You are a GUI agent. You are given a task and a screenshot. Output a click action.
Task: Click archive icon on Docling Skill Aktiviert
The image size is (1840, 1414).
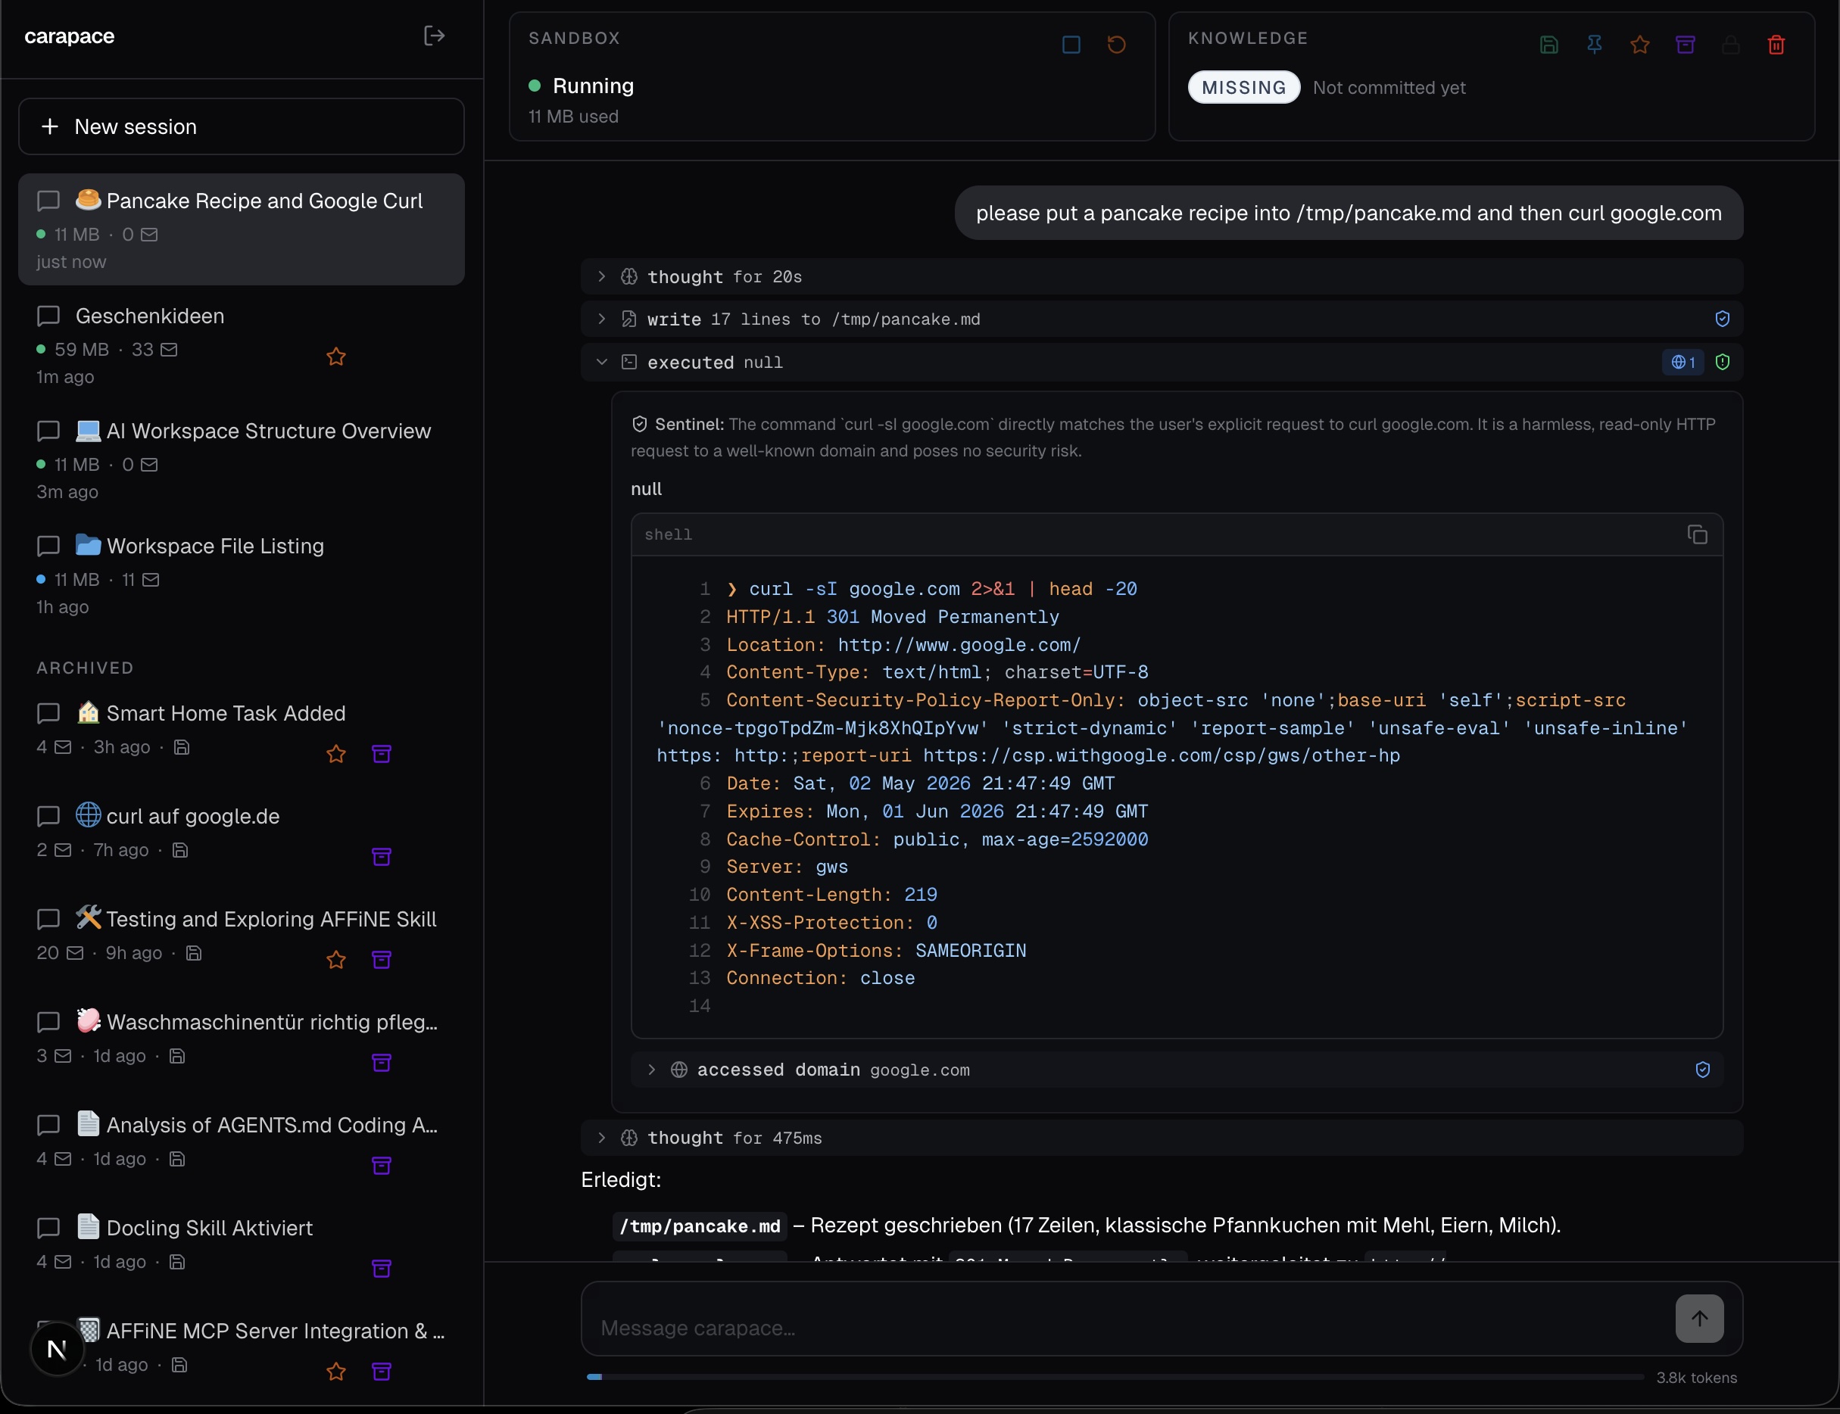382,1269
